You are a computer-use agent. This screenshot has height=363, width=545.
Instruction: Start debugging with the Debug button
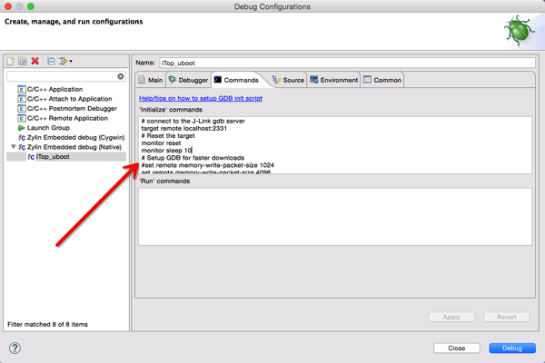click(512, 348)
